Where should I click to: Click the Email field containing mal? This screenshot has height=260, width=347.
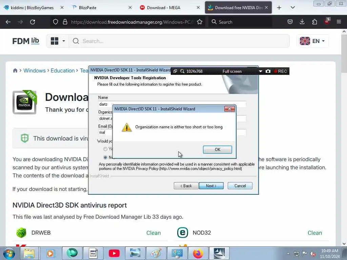point(172,132)
